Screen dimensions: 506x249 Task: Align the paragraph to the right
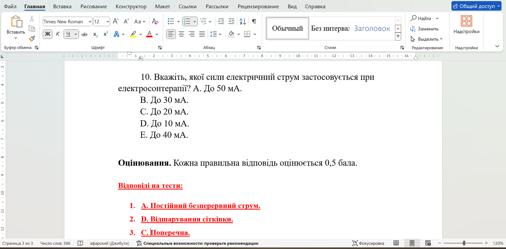click(x=192, y=34)
